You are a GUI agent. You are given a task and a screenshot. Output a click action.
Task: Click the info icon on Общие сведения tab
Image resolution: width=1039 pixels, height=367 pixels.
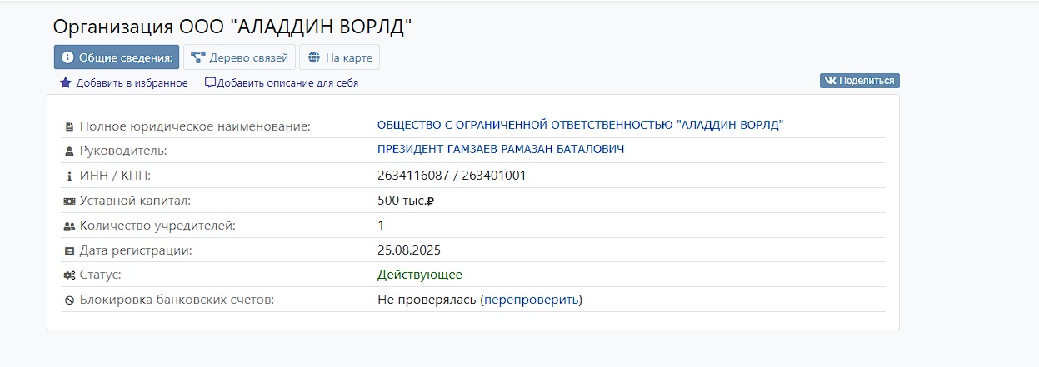pos(68,57)
